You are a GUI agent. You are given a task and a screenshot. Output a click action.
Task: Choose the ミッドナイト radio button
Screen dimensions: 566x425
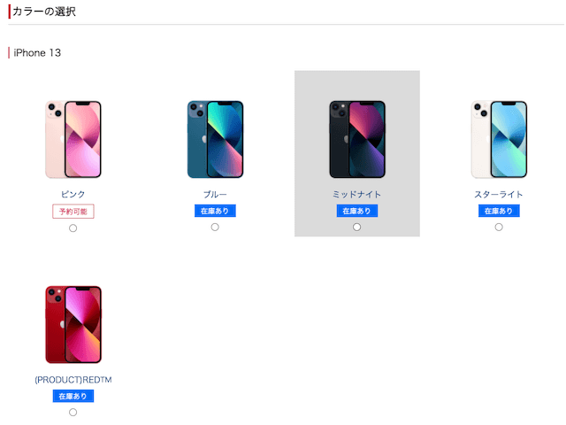coord(356,227)
